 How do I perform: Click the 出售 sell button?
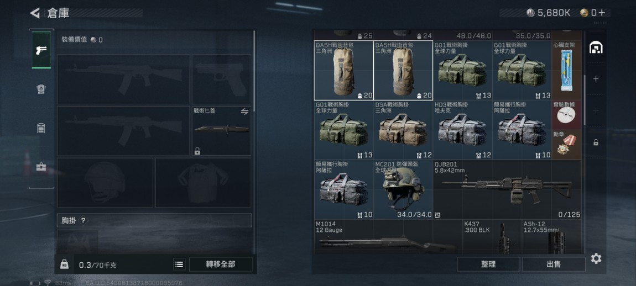coord(554,264)
